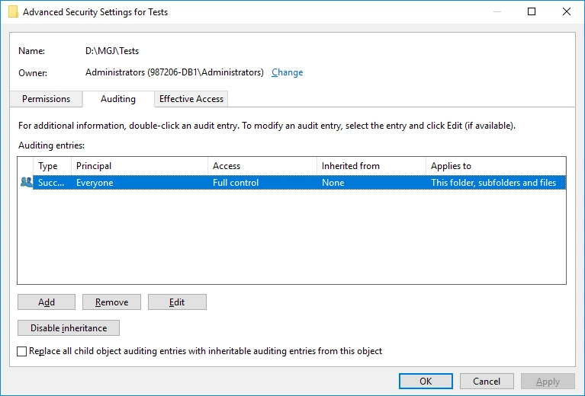Viewport: 585px width, 396px height.
Task: Confirm with the OK button
Action: pyautogui.click(x=426, y=382)
